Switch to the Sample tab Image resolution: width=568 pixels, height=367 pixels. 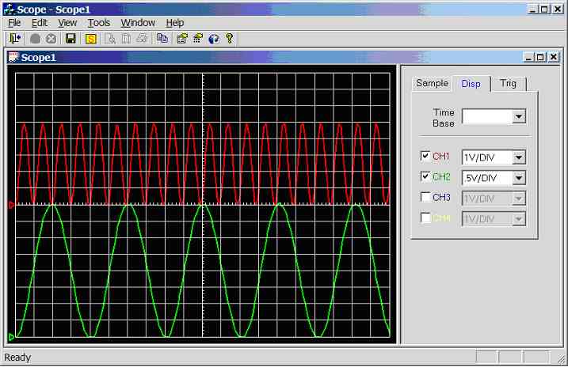432,83
